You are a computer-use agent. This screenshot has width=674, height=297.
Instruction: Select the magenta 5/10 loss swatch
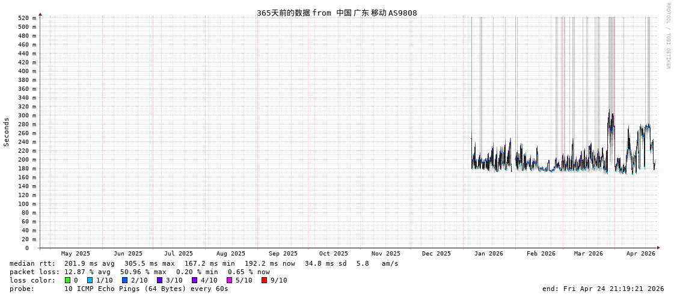(x=229, y=280)
